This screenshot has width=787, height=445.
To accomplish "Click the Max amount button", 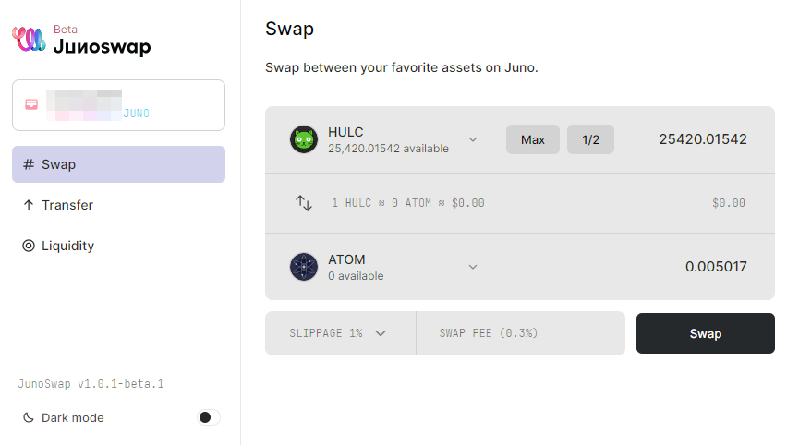I will [x=533, y=139].
